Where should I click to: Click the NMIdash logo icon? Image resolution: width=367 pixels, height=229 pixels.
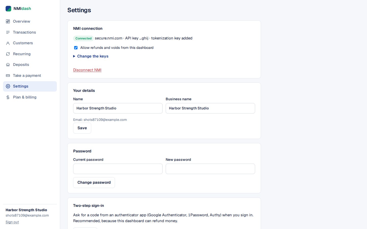point(8,9)
